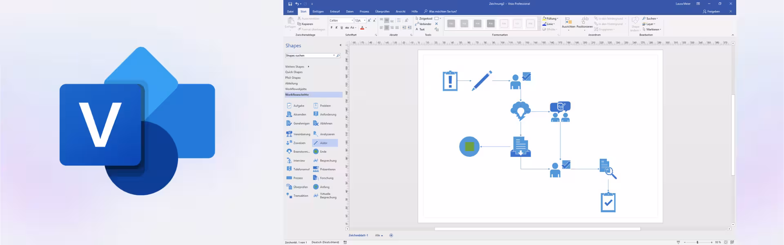Click the Save icon in the quick access toolbar
Viewport: 784px width, 245px height.
pos(290,4)
